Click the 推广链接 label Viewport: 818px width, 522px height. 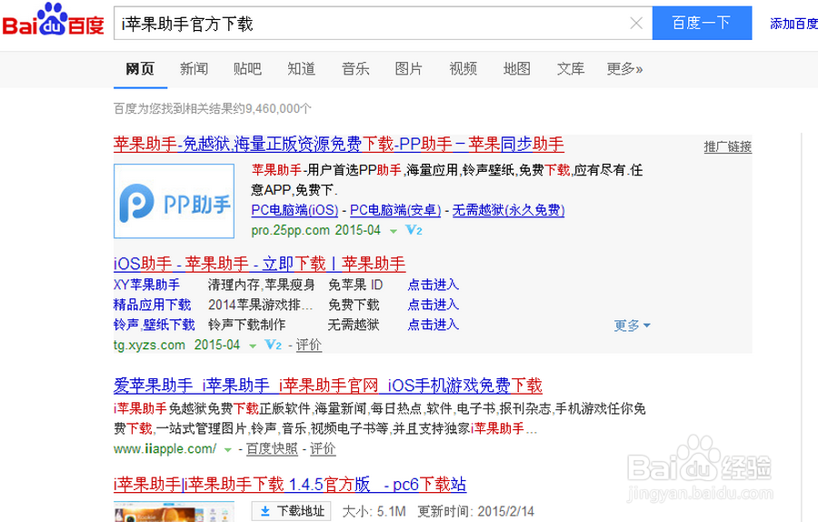(x=728, y=146)
